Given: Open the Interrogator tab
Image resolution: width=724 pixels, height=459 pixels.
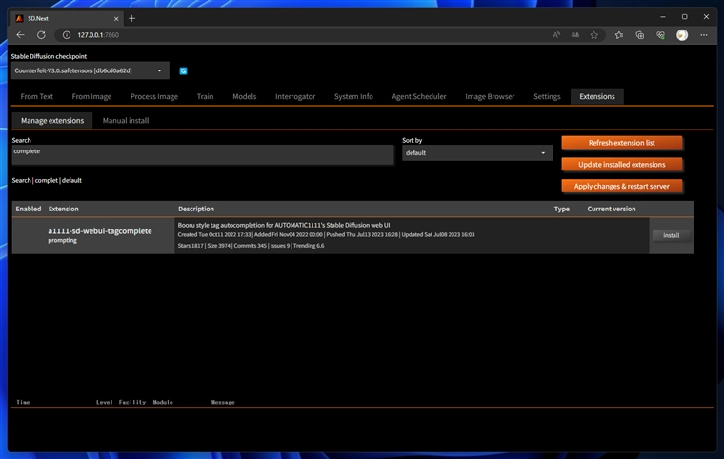Looking at the screenshot, I should coord(295,96).
